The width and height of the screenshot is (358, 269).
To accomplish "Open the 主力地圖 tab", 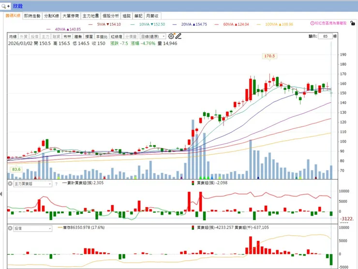I will pos(90,16).
